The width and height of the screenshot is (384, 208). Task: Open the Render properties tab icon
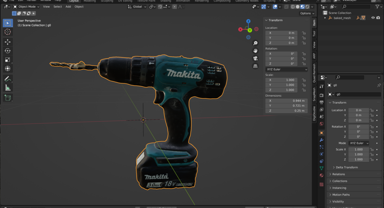tap(322, 95)
